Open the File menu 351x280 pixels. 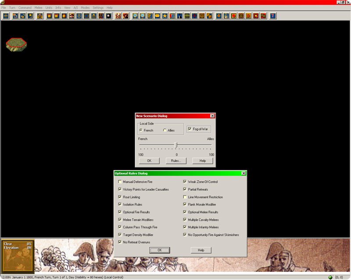click(4, 8)
